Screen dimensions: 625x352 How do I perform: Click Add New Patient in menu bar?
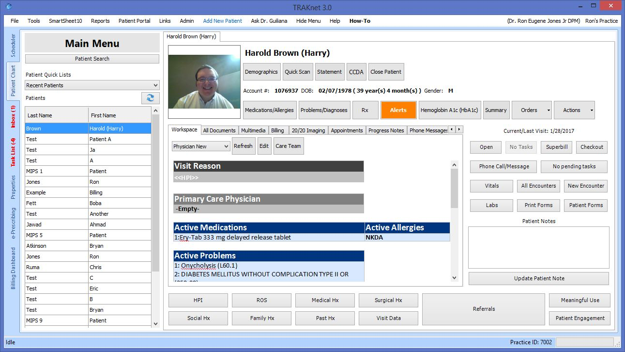click(223, 21)
